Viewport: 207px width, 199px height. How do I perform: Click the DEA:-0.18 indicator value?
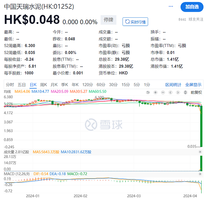pyautogui.click(x=58, y=174)
